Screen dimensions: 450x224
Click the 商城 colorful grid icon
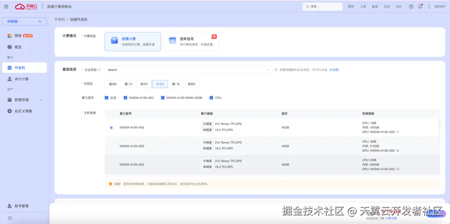[x=10, y=35]
